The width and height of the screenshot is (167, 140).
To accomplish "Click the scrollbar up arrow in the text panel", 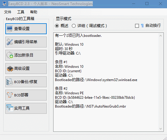I will pyautogui.click(x=160, y=36).
